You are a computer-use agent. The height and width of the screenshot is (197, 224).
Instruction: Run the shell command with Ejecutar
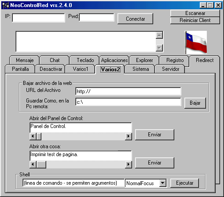tap(184, 183)
